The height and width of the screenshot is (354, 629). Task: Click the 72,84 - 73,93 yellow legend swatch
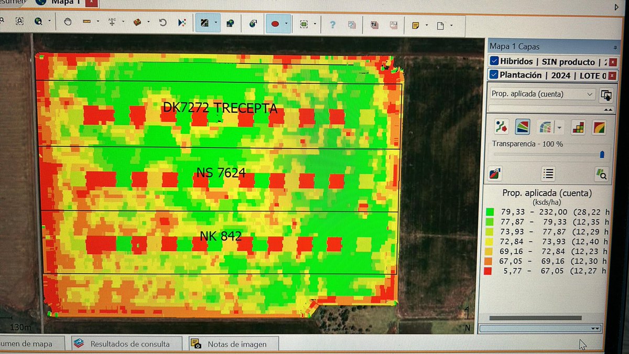click(x=489, y=241)
